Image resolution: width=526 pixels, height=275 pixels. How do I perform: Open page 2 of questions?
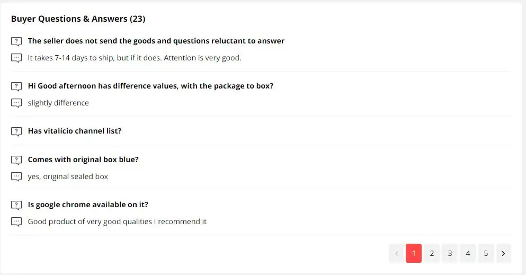pos(432,253)
